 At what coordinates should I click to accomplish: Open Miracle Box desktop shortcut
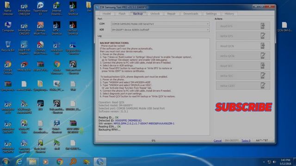tap(24, 66)
